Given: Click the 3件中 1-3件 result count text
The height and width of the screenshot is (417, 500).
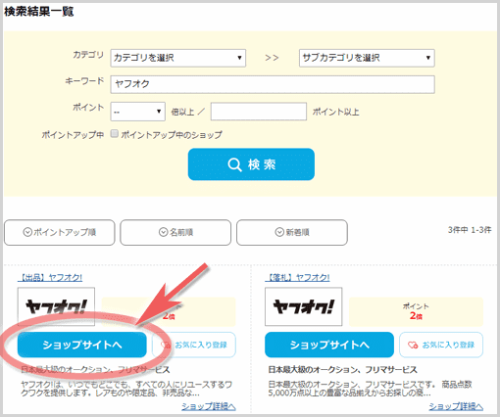Looking at the screenshot, I should click(x=470, y=230).
